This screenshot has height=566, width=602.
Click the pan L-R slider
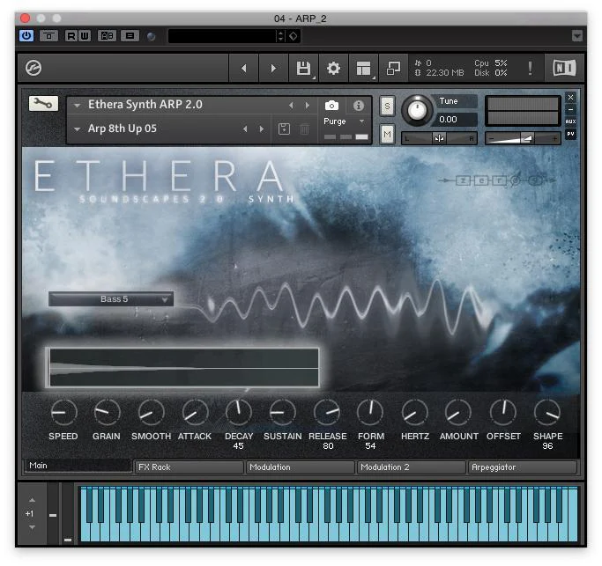click(x=439, y=138)
